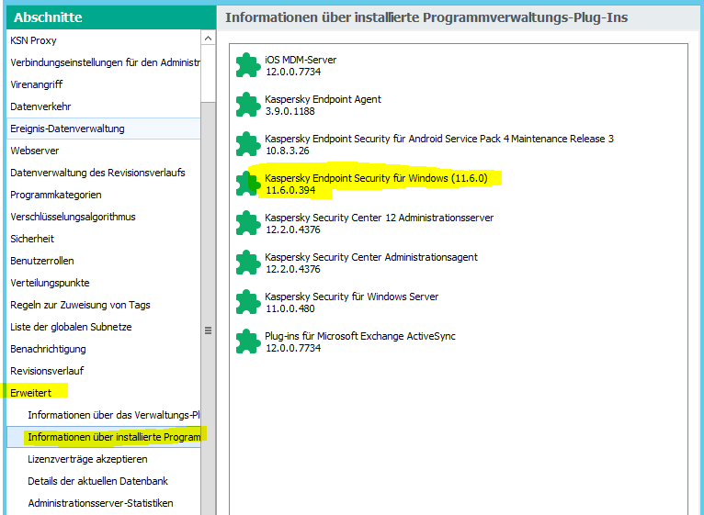Open Liste der globalen Subnetze

104,327
